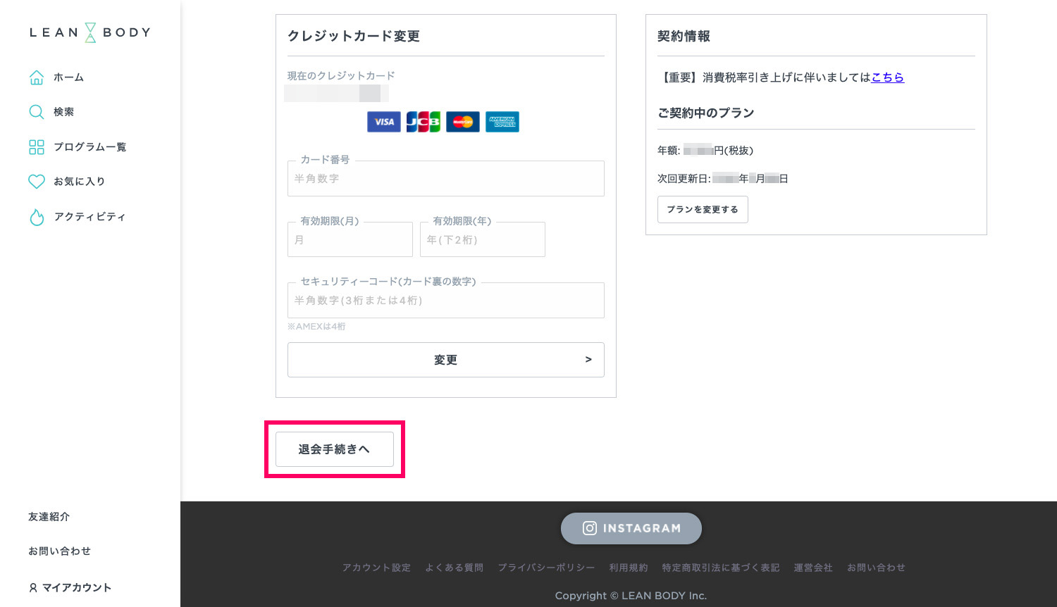The height and width of the screenshot is (607, 1057).
Task: Click the 次回更新日 text line
Action: [723, 179]
